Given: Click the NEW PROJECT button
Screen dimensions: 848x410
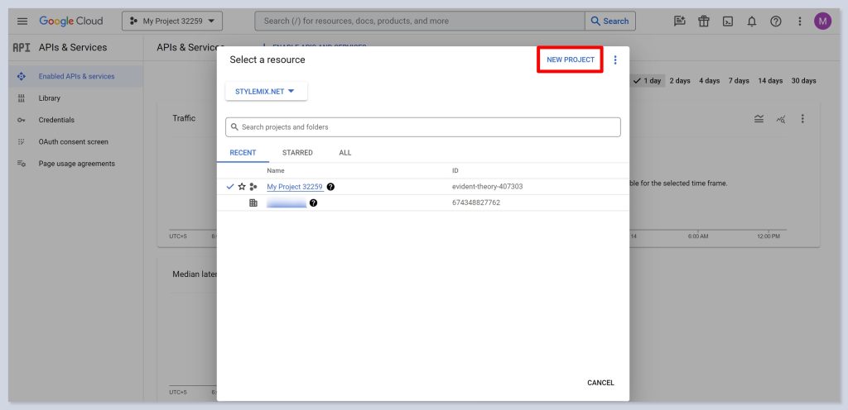Looking at the screenshot, I should pos(570,60).
